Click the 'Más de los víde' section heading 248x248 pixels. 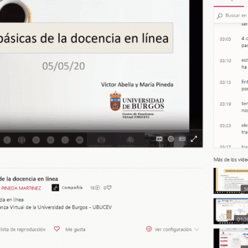coord(231,160)
